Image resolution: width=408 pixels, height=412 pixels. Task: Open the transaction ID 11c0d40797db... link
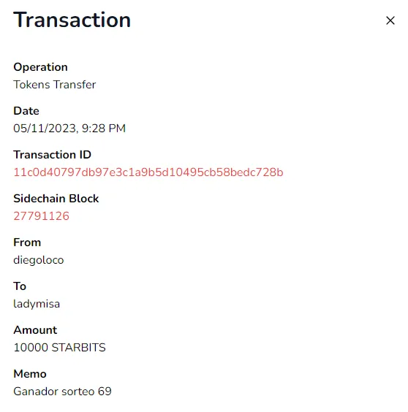point(148,172)
